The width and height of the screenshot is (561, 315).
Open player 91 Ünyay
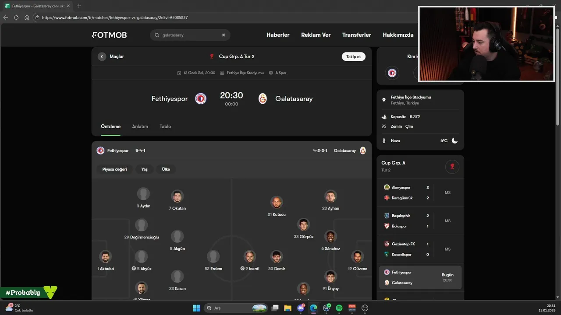click(330, 280)
